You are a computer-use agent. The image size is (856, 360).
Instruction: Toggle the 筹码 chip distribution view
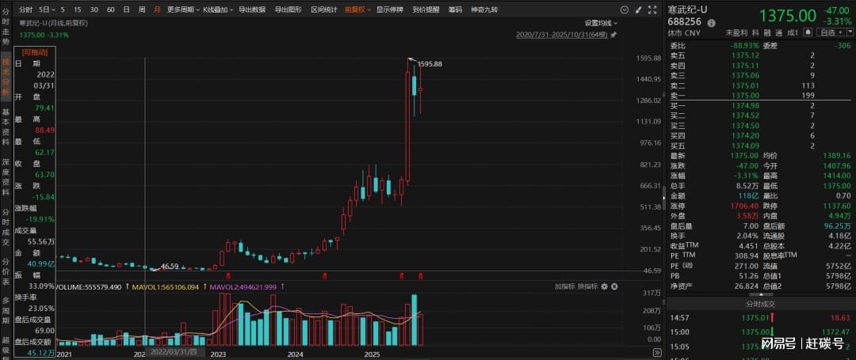[454, 9]
